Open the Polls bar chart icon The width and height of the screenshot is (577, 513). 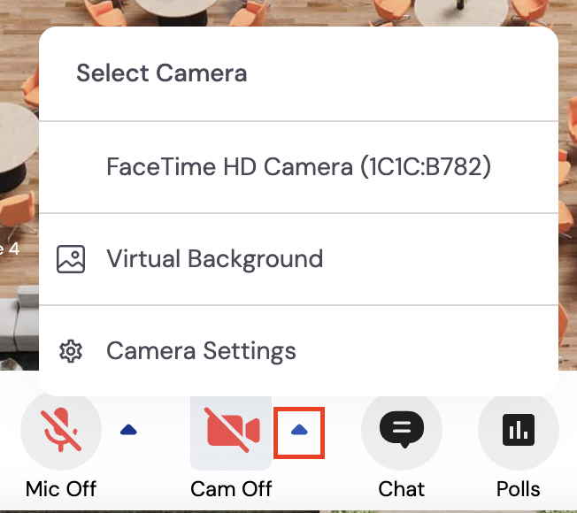pos(518,430)
